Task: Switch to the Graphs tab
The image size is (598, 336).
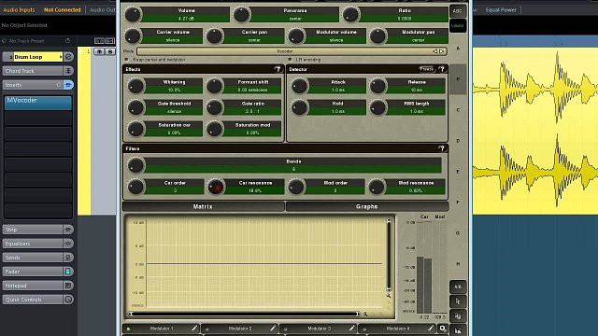Action: point(367,206)
